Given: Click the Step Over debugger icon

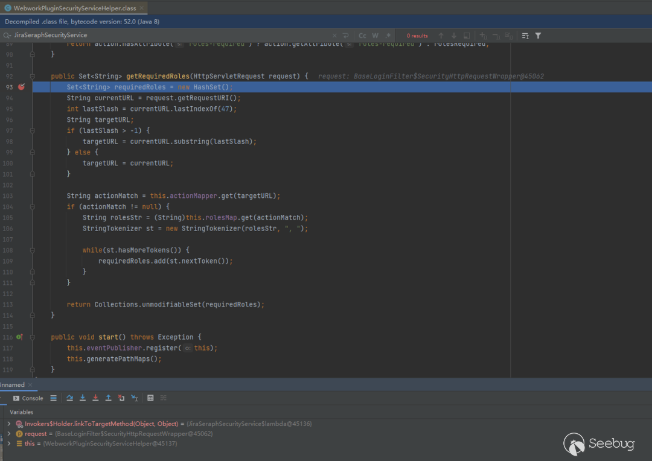Looking at the screenshot, I should 69,398.
